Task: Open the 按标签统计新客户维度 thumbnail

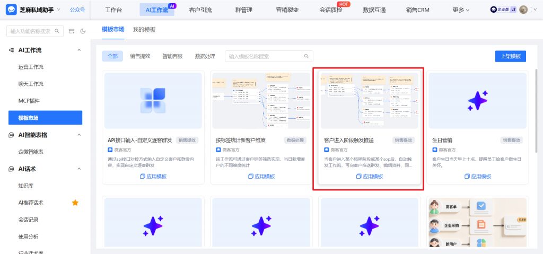Action: click(261, 101)
